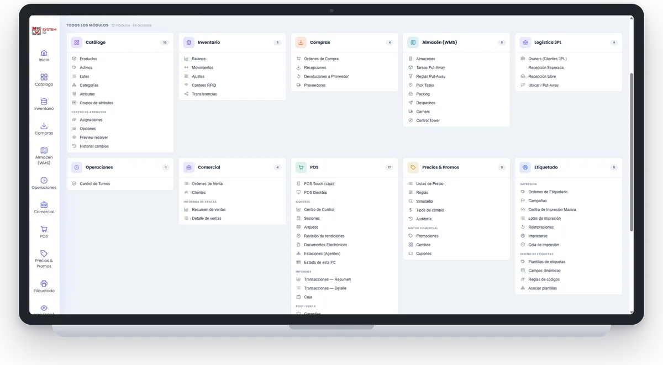Open Inicio in the sidebar
Viewport: 663px width, 365px height.
click(44, 56)
